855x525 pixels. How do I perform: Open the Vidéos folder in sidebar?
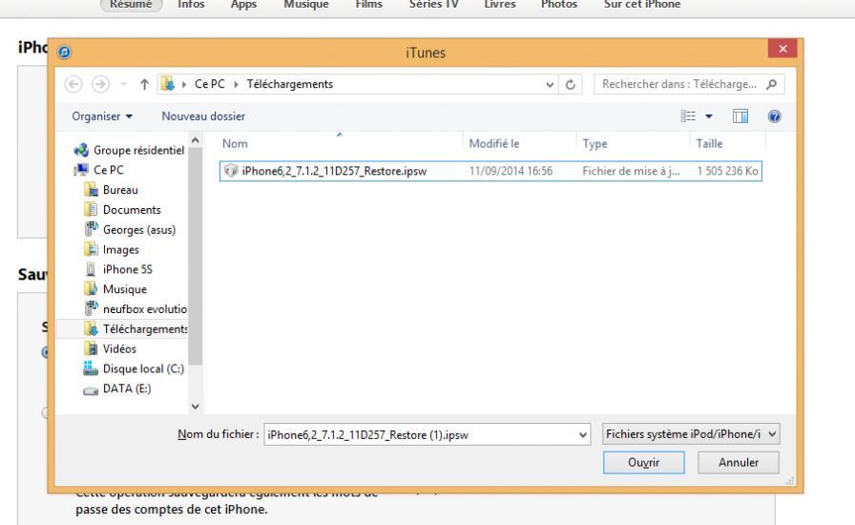[110, 348]
